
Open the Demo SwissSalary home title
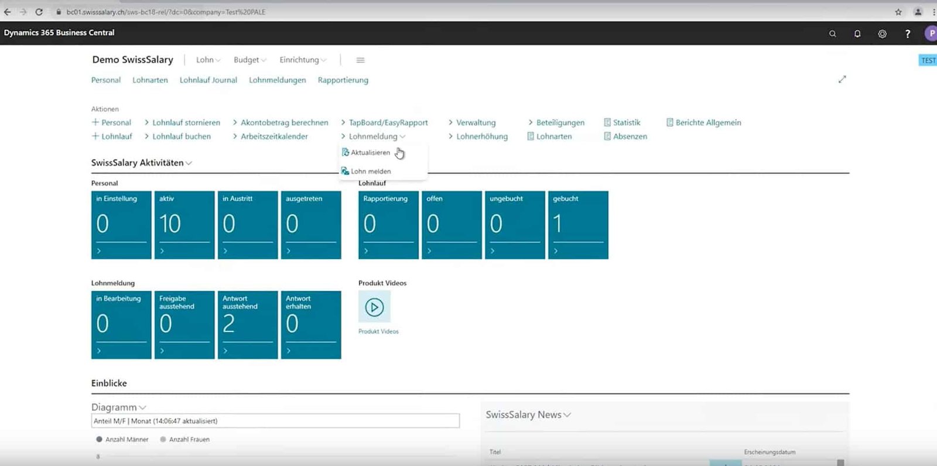pos(133,60)
